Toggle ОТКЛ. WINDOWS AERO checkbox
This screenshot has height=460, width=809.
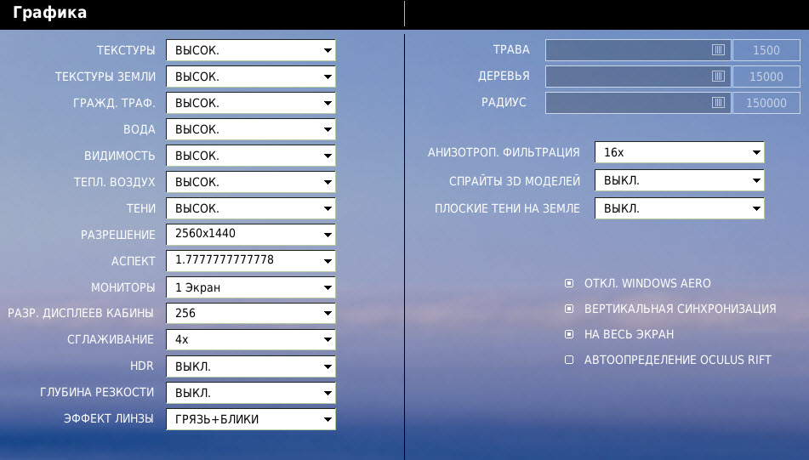[x=569, y=283]
